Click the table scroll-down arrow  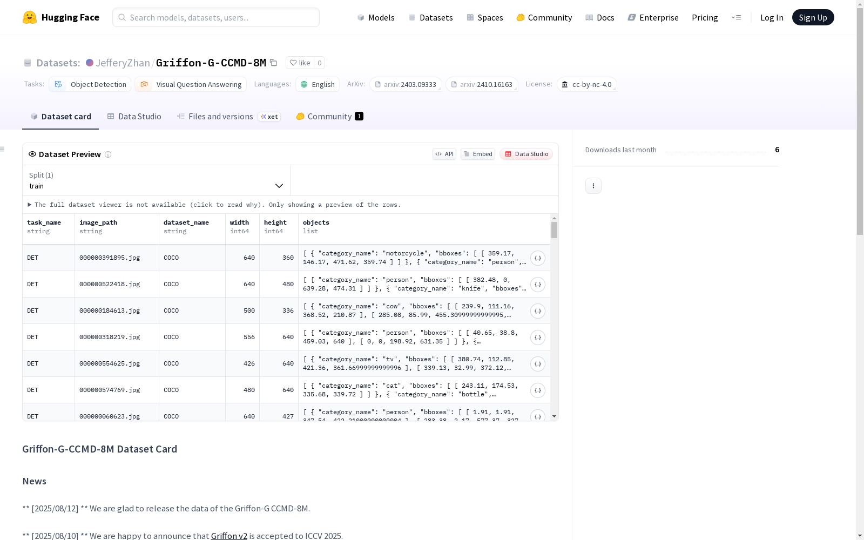[x=554, y=416]
